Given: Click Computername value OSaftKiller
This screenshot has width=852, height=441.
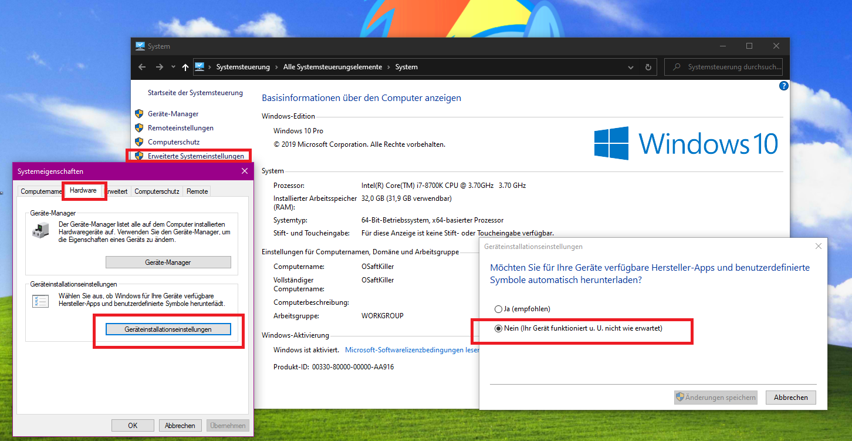Looking at the screenshot, I should click(x=377, y=267).
